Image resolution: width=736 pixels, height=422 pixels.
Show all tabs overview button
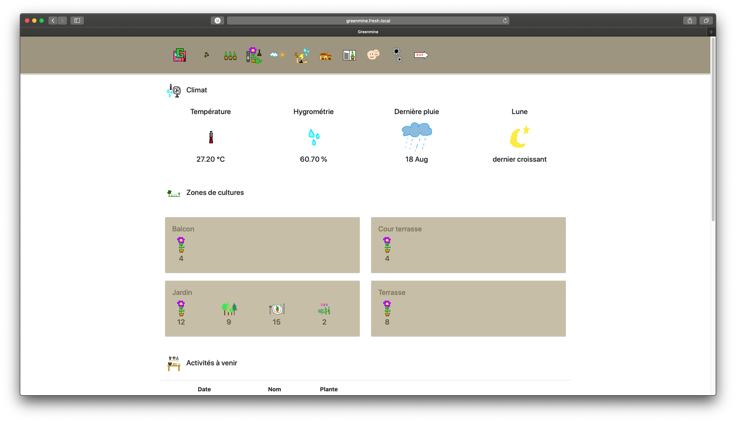click(706, 21)
